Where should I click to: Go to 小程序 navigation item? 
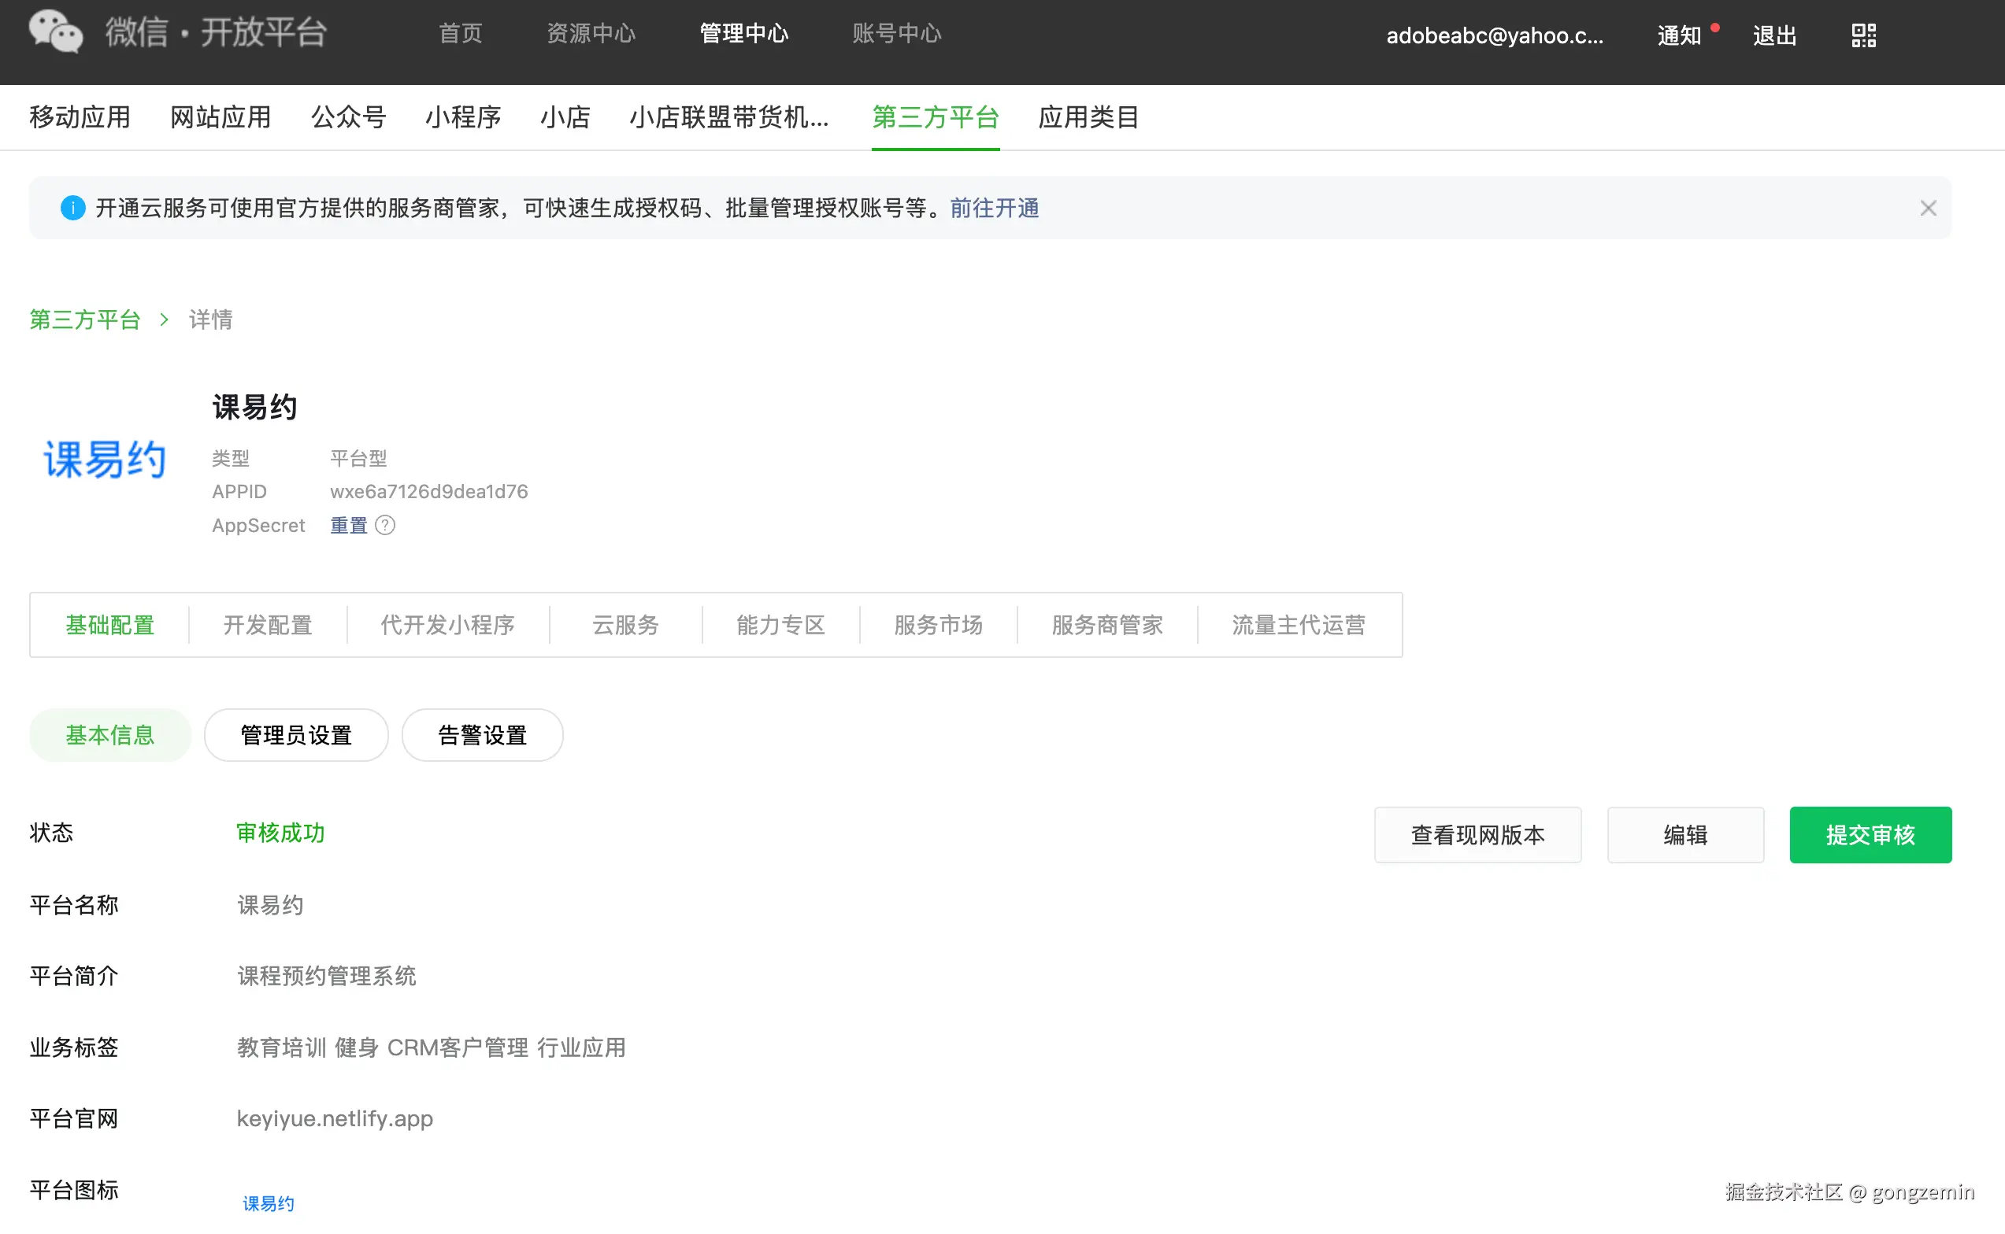pos(462,116)
